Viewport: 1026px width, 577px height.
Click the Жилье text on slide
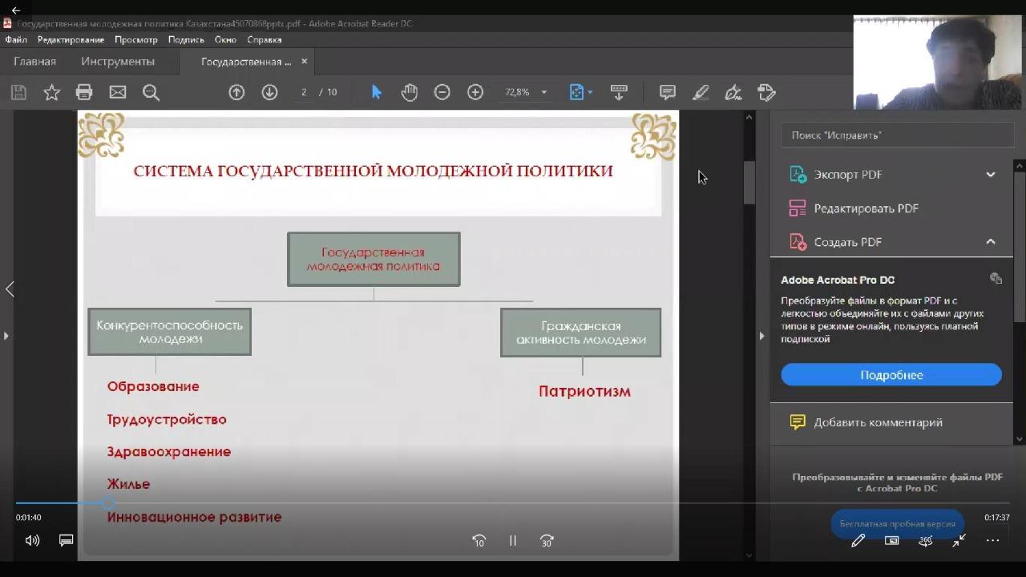click(128, 484)
